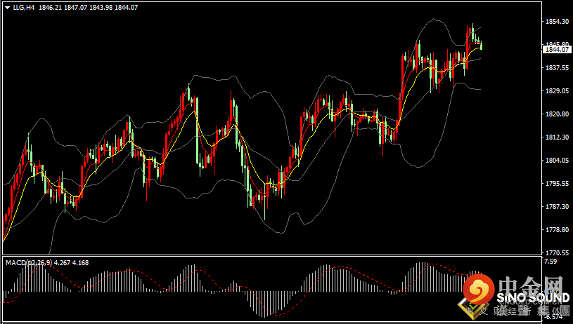573x324 pixels.
Task: Click the LLG,H4 symbol label
Action: (x=24, y=7)
